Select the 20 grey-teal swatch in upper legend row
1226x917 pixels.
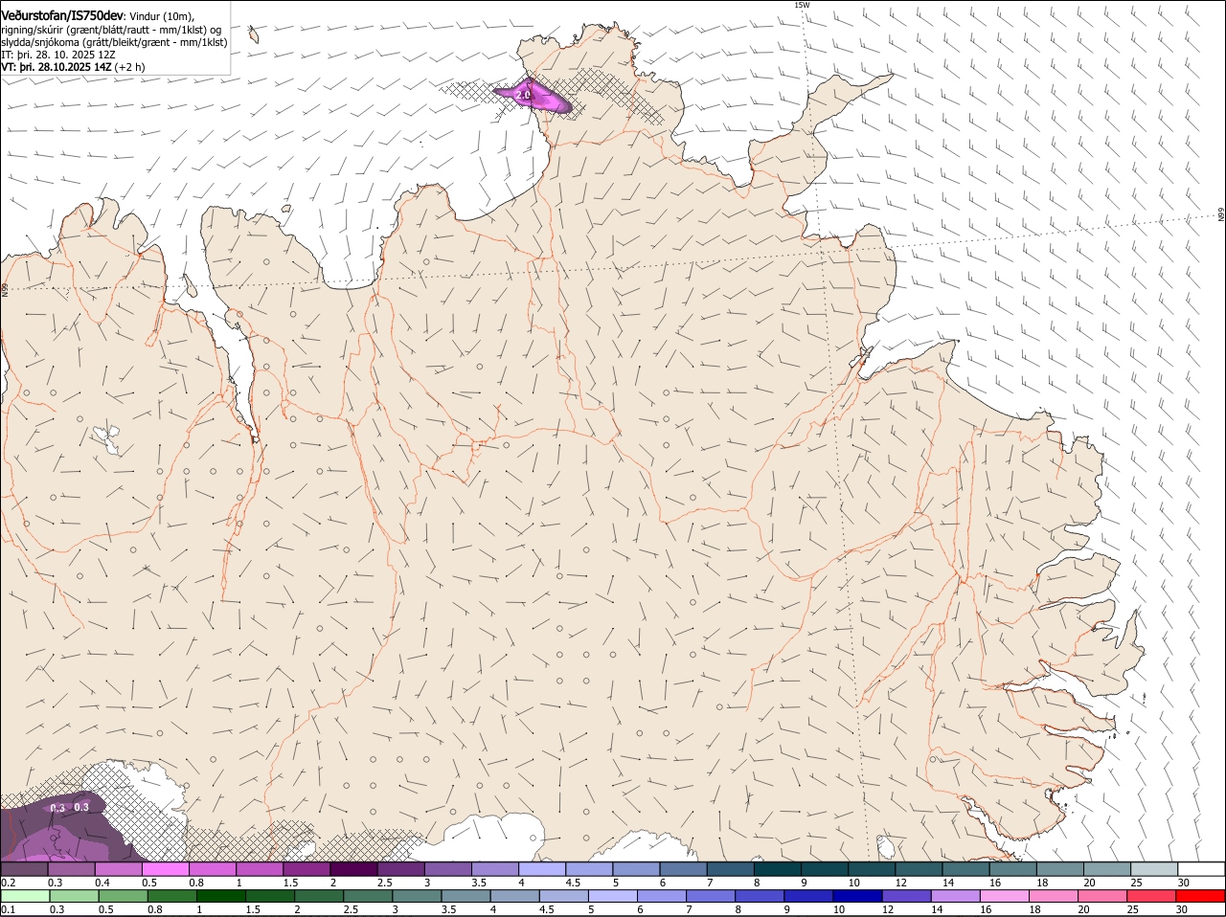coord(1106,868)
